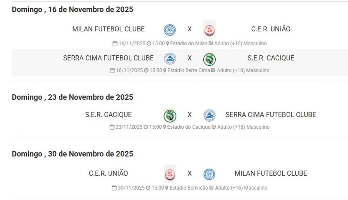The image size is (348, 200).
Task: Click calendar icon beside 23/11/2025 date
Action: (112, 127)
